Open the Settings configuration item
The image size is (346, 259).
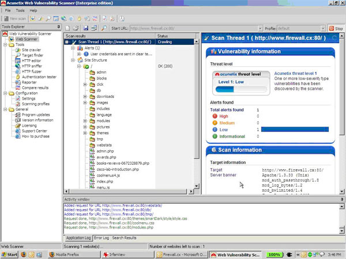(x=28, y=98)
